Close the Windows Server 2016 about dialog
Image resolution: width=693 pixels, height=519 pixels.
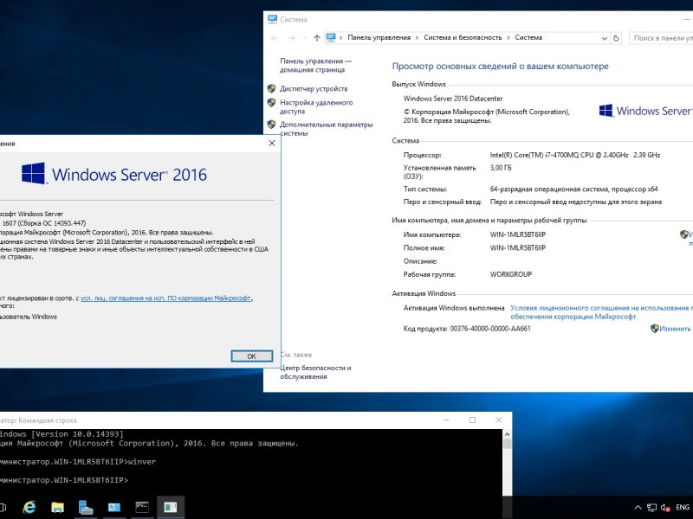[272, 143]
